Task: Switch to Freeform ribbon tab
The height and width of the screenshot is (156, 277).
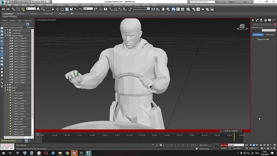Action: (20, 14)
